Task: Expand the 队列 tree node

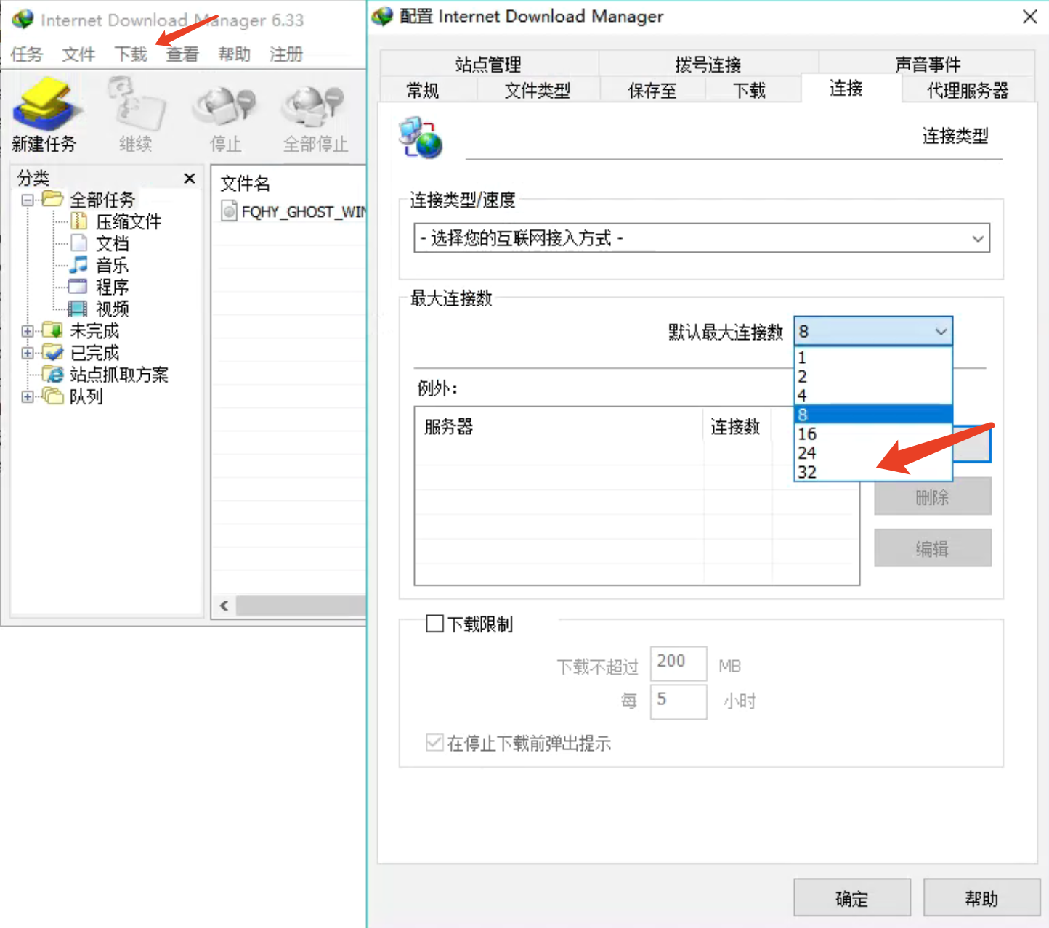Action: pyautogui.click(x=28, y=396)
